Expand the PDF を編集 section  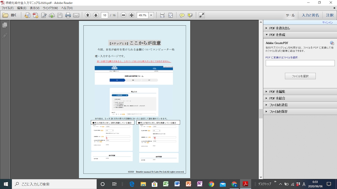point(300,91)
